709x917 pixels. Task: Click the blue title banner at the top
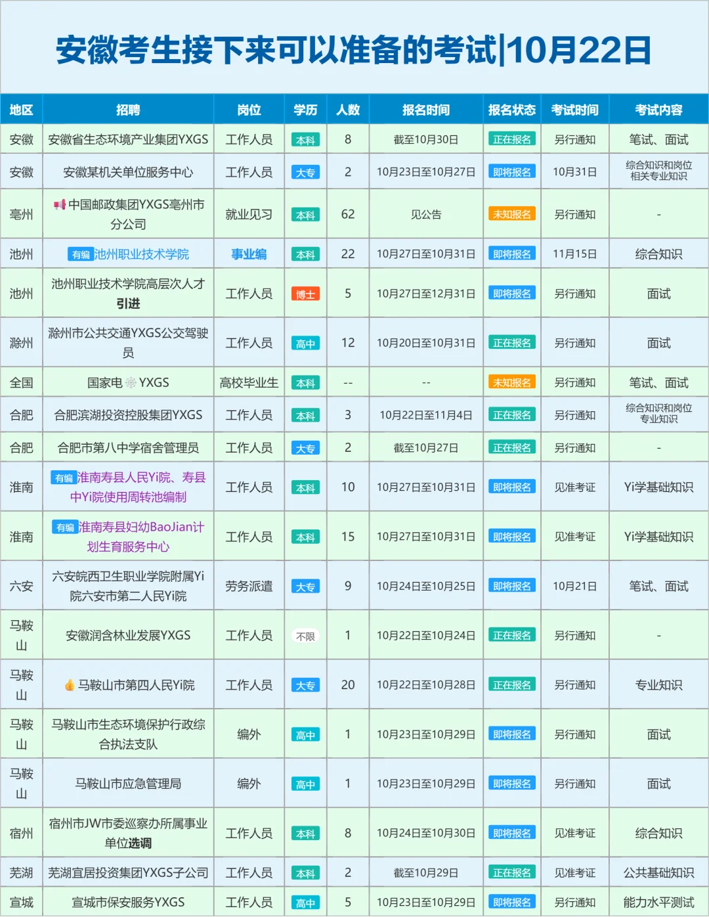(x=354, y=47)
